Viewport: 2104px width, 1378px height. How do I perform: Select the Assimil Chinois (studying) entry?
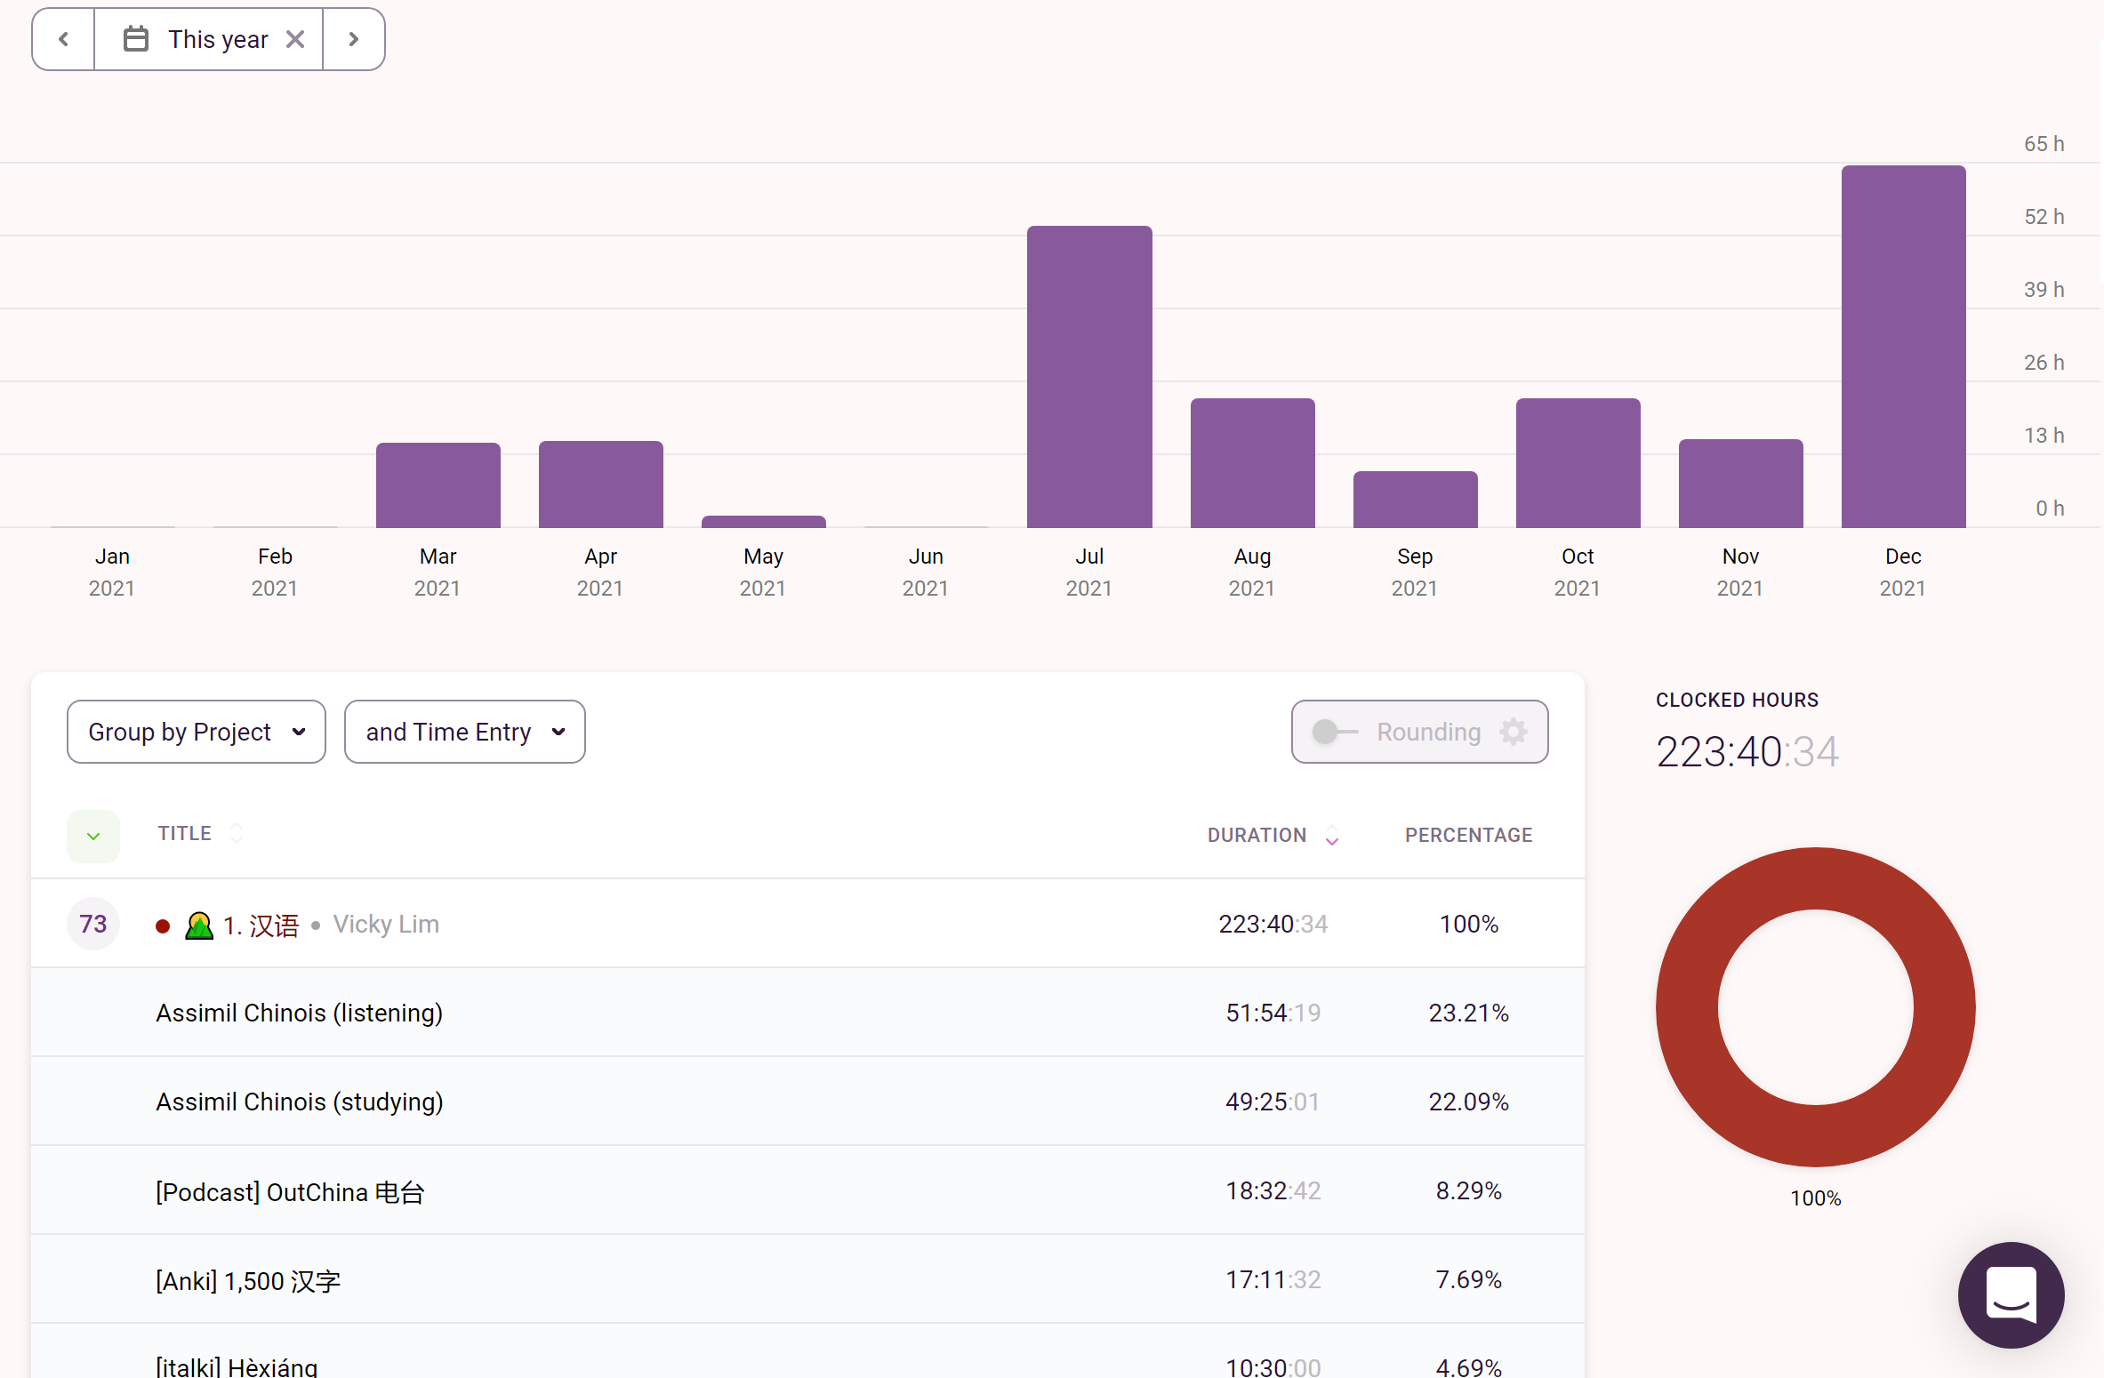[x=807, y=1102]
